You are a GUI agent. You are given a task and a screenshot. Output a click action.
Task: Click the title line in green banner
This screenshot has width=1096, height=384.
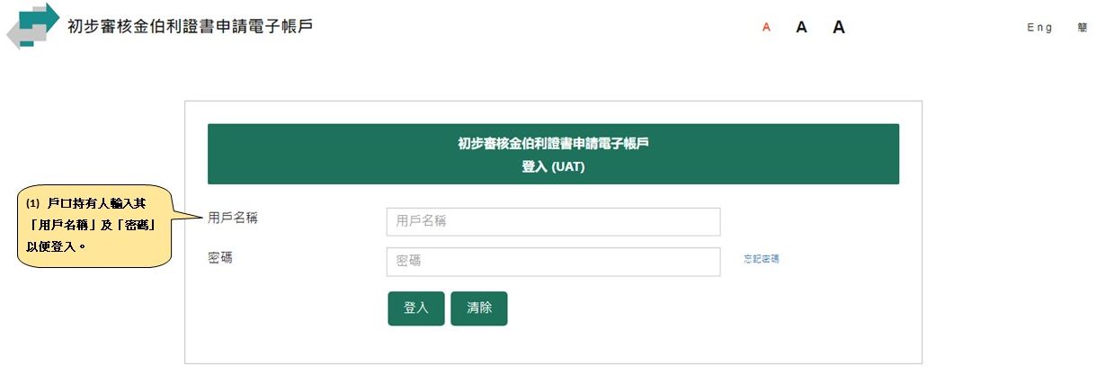(x=553, y=143)
